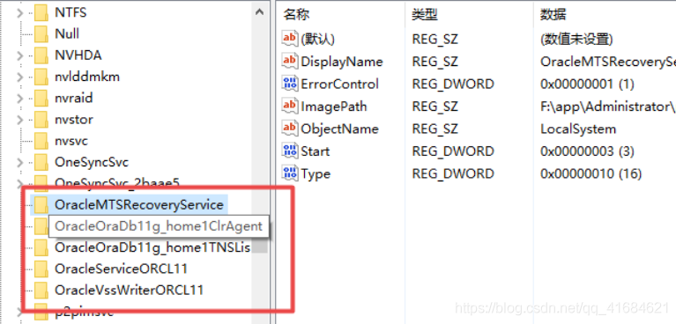The height and width of the screenshot is (324, 676).
Task: Select the OracleOraDb11g_home1TNSLis key
Action: tap(152, 247)
